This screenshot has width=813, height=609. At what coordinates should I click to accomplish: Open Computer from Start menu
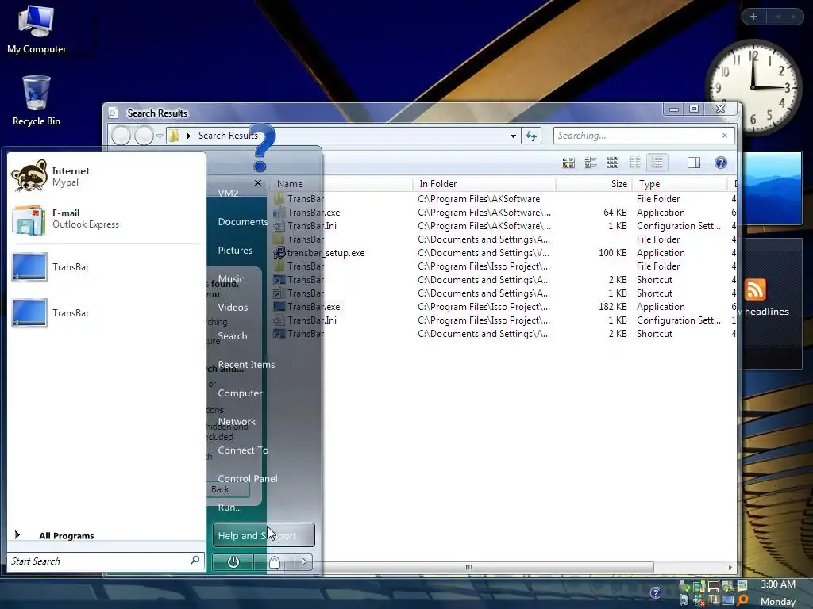[240, 393]
